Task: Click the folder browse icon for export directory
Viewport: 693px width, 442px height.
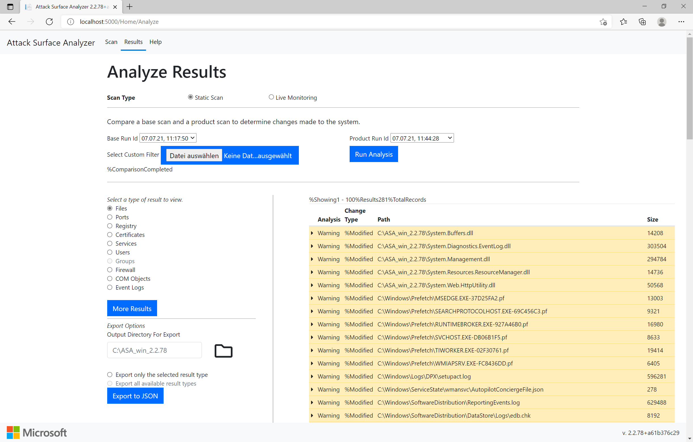Action: click(x=224, y=351)
